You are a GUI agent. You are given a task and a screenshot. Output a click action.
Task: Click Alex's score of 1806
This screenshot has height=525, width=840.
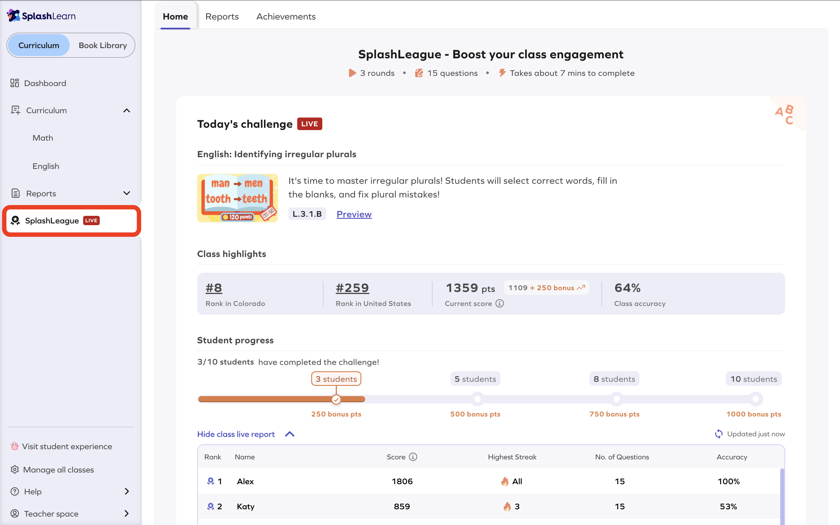(402, 481)
